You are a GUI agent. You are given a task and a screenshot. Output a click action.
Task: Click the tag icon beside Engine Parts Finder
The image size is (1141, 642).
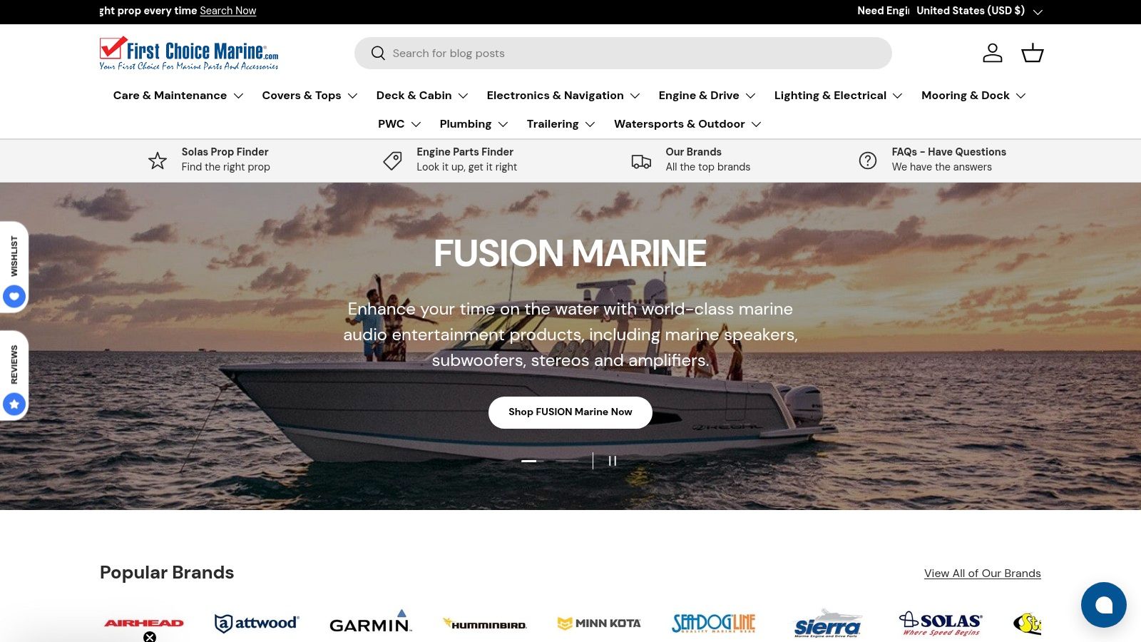point(392,160)
